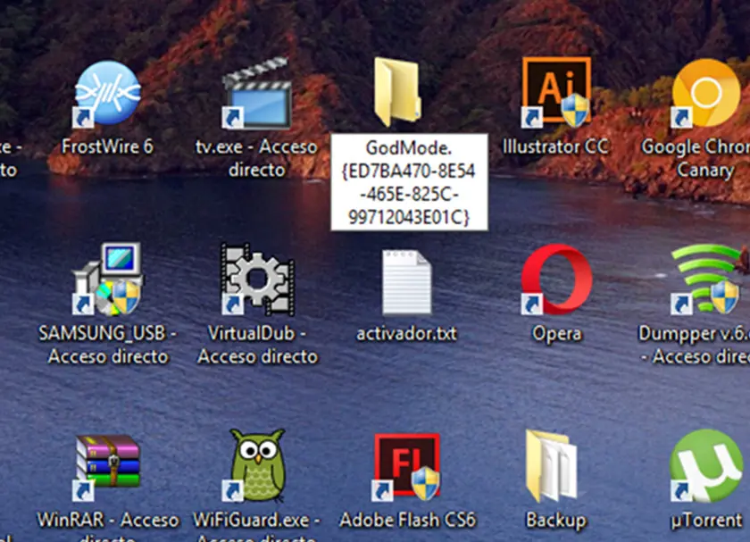Click the green µTorrent icon
This screenshot has width=750, height=542.
coord(706,466)
